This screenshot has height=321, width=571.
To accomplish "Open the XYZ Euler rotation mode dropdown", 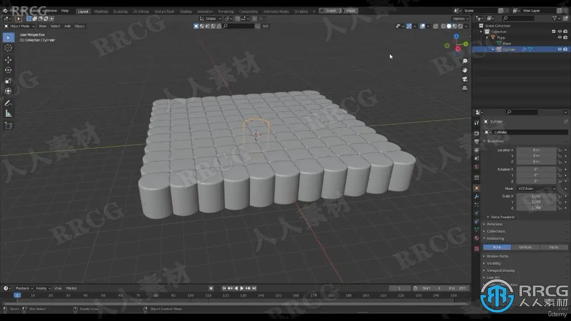I will (x=537, y=189).
